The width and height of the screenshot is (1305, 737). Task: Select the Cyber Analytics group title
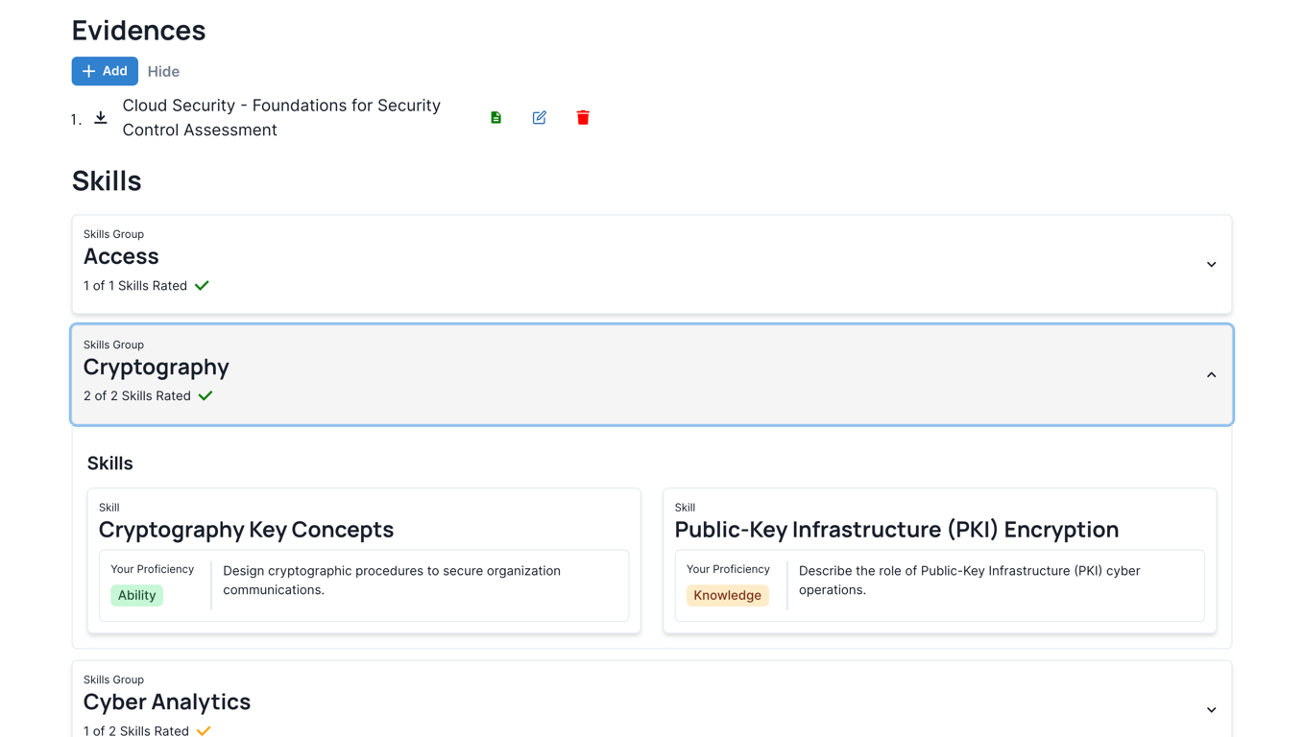tap(167, 702)
